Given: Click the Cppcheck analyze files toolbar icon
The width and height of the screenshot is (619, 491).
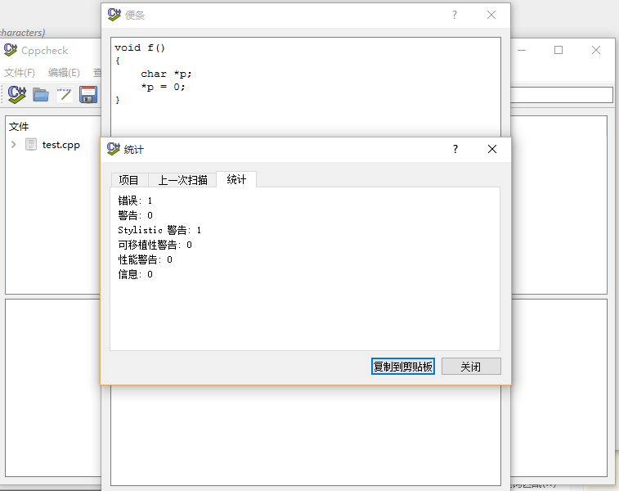Looking at the screenshot, I should [x=16, y=95].
